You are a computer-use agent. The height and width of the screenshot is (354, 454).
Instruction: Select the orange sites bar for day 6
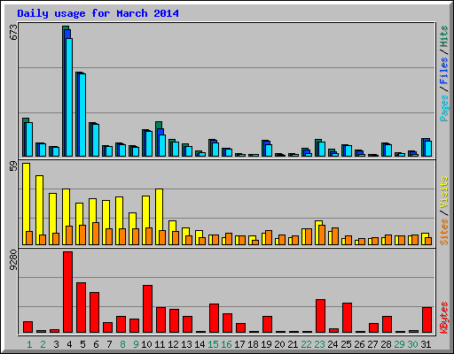96,234
